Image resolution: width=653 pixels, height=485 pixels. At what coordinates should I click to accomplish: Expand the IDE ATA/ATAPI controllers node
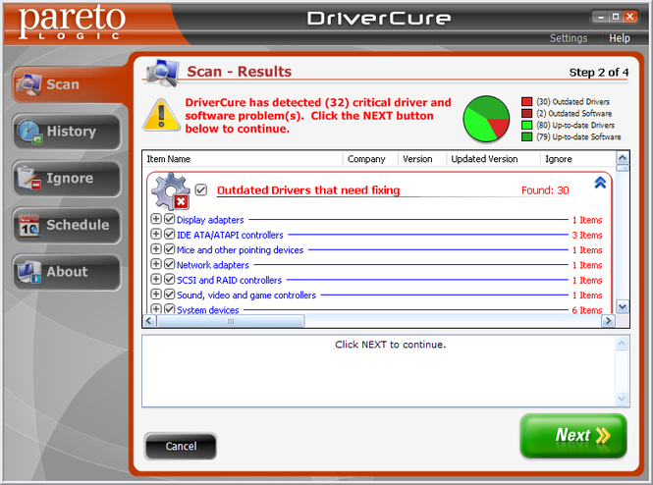pos(156,234)
